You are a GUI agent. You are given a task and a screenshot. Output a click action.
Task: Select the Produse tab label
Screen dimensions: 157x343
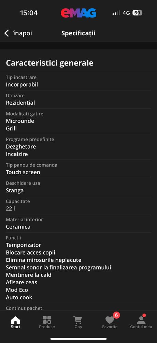click(47, 327)
